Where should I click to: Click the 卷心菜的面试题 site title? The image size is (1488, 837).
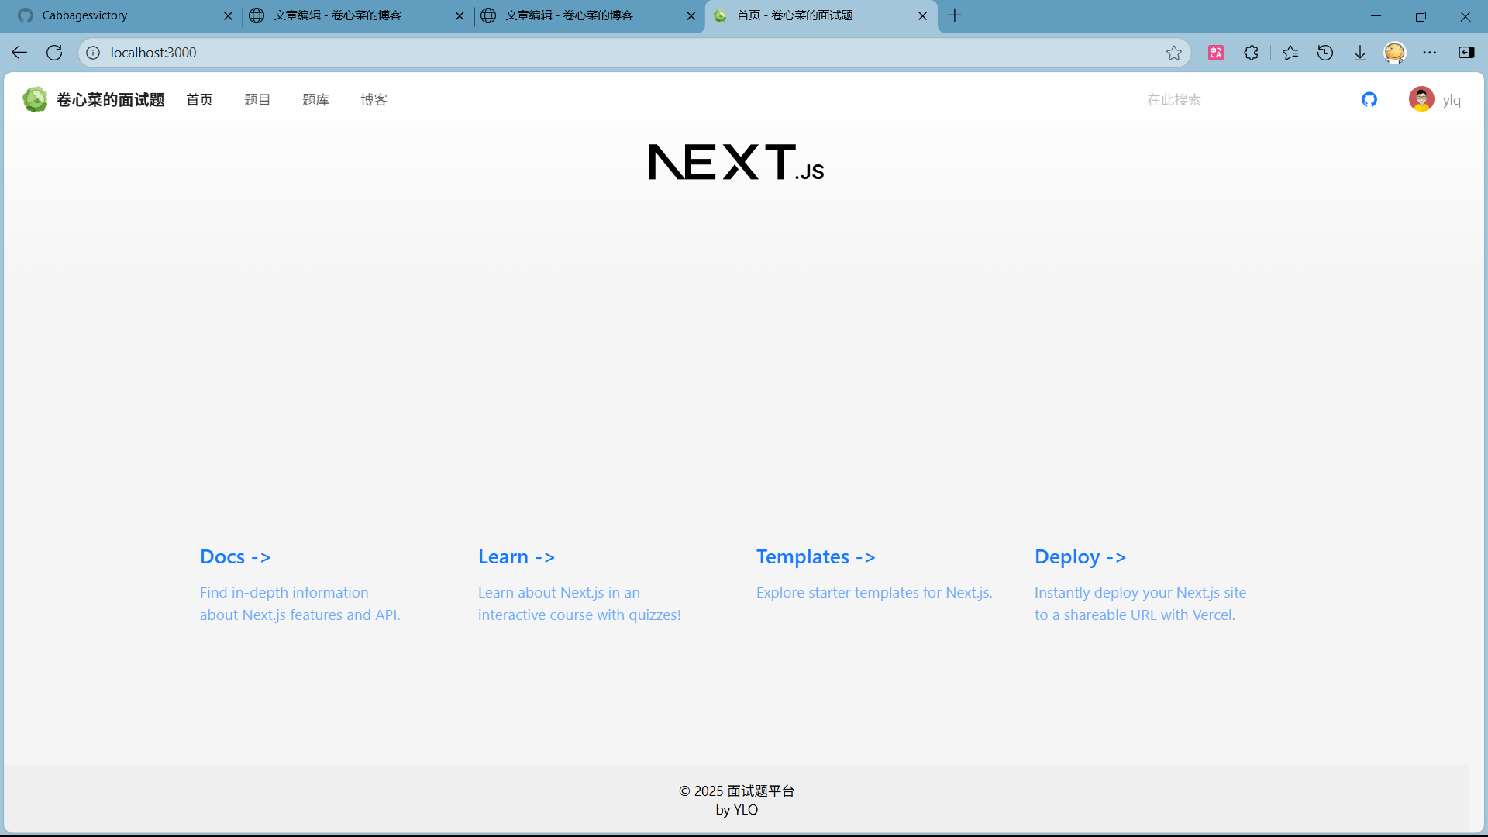[110, 99]
